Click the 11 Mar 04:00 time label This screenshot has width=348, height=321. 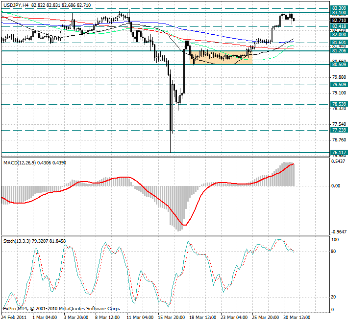[x=140, y=318]
